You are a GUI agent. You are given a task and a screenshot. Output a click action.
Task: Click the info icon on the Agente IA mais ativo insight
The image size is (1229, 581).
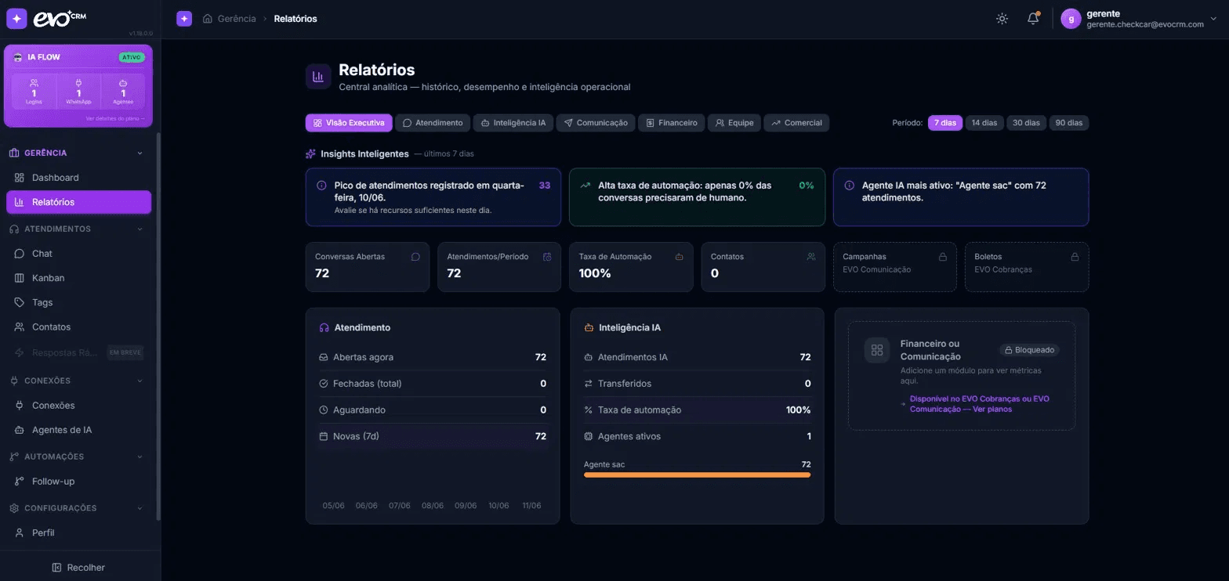[x=849, y=186]
